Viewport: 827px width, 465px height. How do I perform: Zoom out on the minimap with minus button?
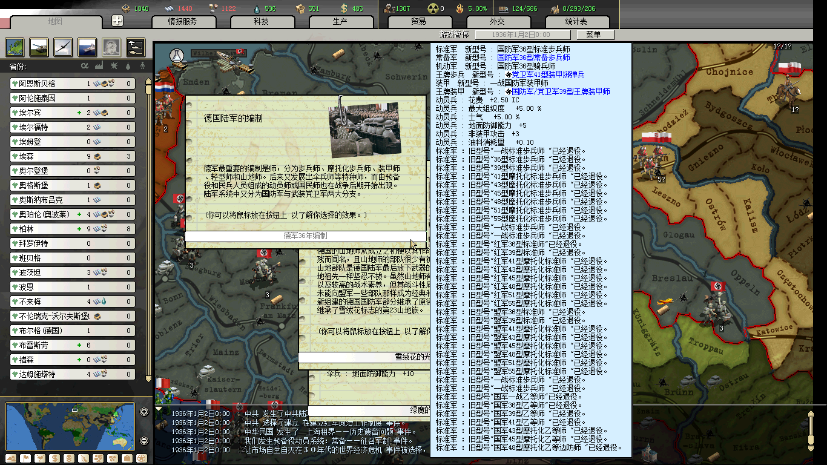[x=144, y=441]
